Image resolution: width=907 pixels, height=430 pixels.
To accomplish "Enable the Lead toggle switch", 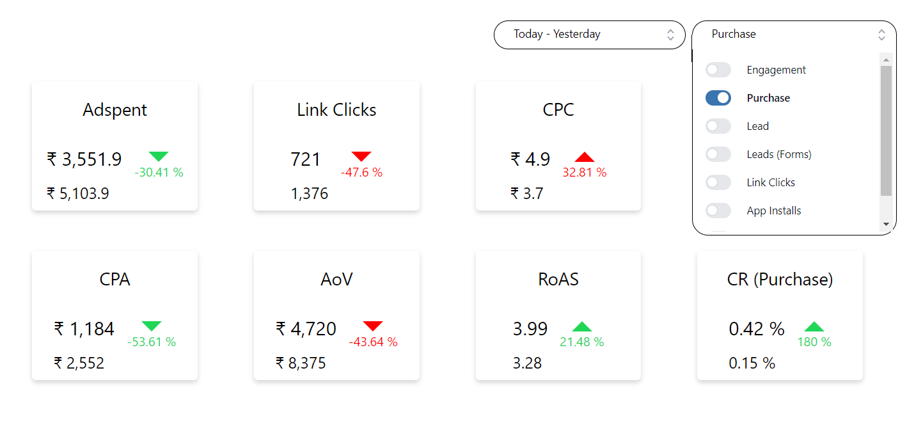I will tap(718, 126).
